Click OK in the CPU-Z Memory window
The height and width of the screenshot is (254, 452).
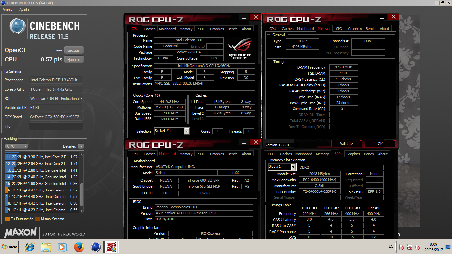pyautogui.click(x=380, y=144)
